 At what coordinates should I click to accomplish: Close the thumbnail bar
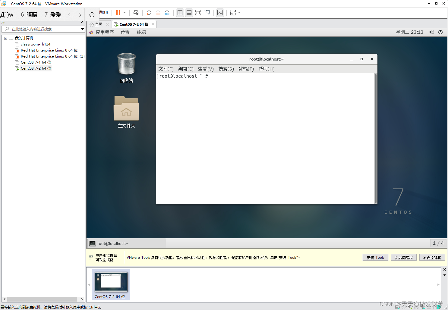[x=445, y=270]
